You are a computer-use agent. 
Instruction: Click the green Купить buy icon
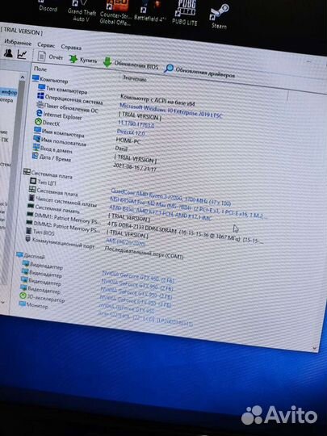coord(73,59)
